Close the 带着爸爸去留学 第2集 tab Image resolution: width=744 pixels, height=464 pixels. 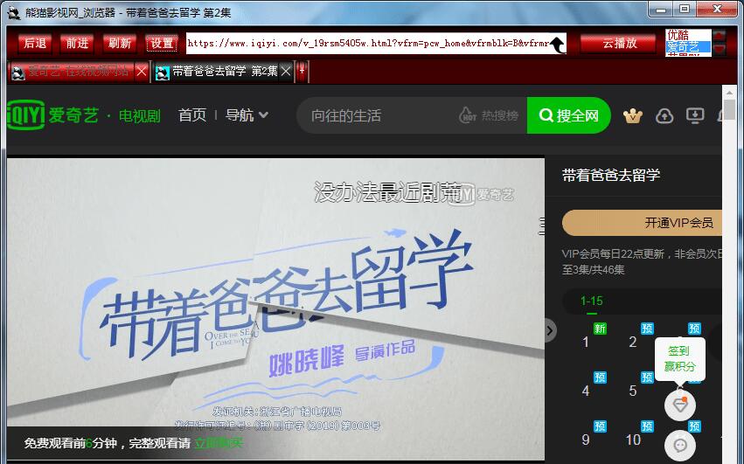287,72
